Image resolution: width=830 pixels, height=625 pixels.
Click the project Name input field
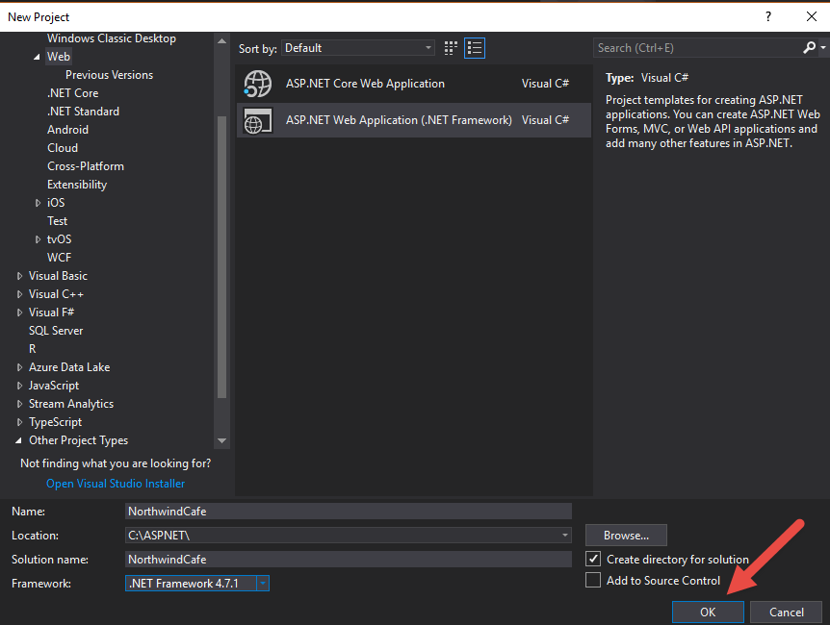[349, 512]
